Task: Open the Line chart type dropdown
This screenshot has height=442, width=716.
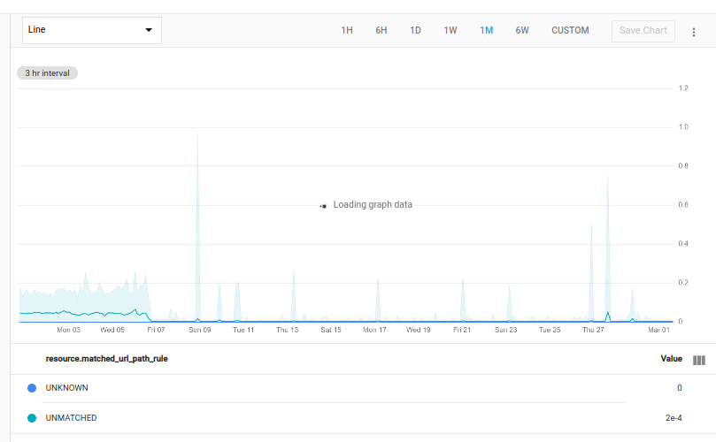Action: pos(91,30)
